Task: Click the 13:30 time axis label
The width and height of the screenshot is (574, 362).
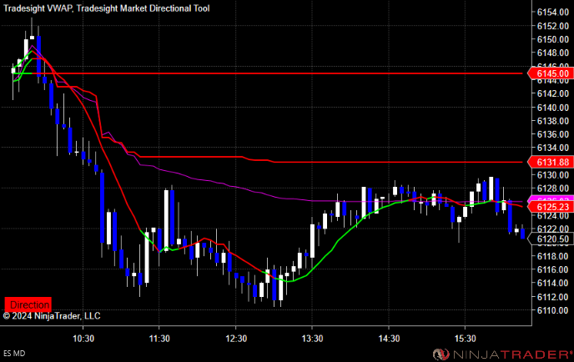Action: click(312, 339)
